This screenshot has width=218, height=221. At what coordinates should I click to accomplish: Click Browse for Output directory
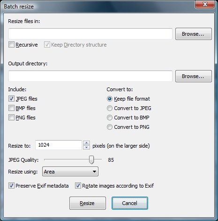point(194,76)
